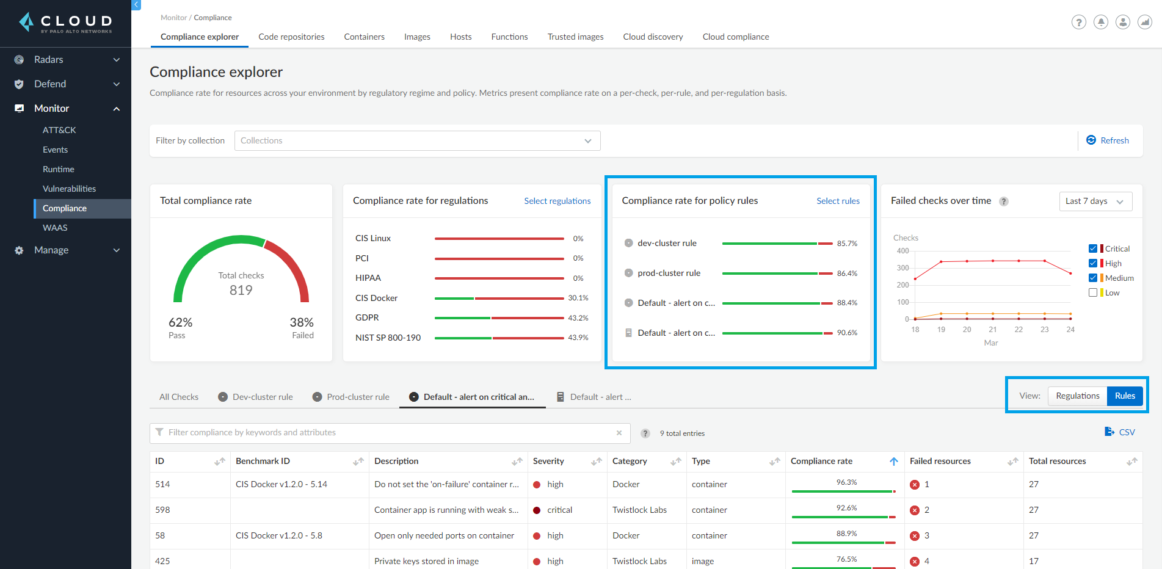The width and height of the screenshot is (1162, 569).
Task: Click the chart icon in top right corner
Action: click(1145, 23)
